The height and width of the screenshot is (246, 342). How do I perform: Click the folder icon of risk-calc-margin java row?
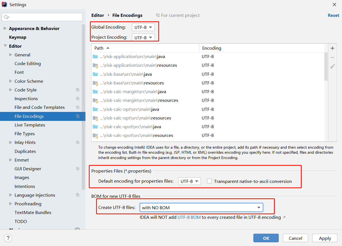tap(95, 92)
